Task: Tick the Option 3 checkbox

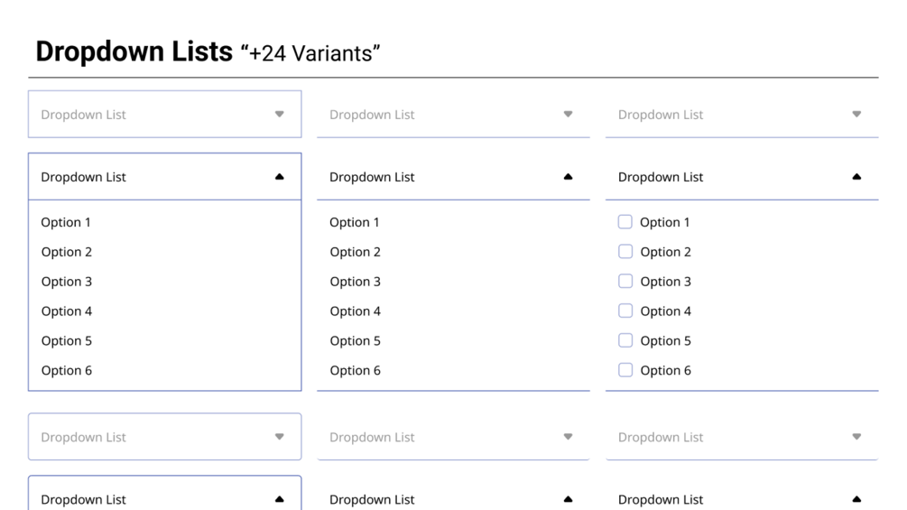Action: point(625,282)
